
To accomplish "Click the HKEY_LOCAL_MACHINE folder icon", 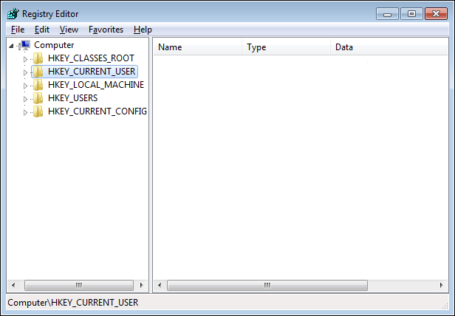I will tap(38, 85).
